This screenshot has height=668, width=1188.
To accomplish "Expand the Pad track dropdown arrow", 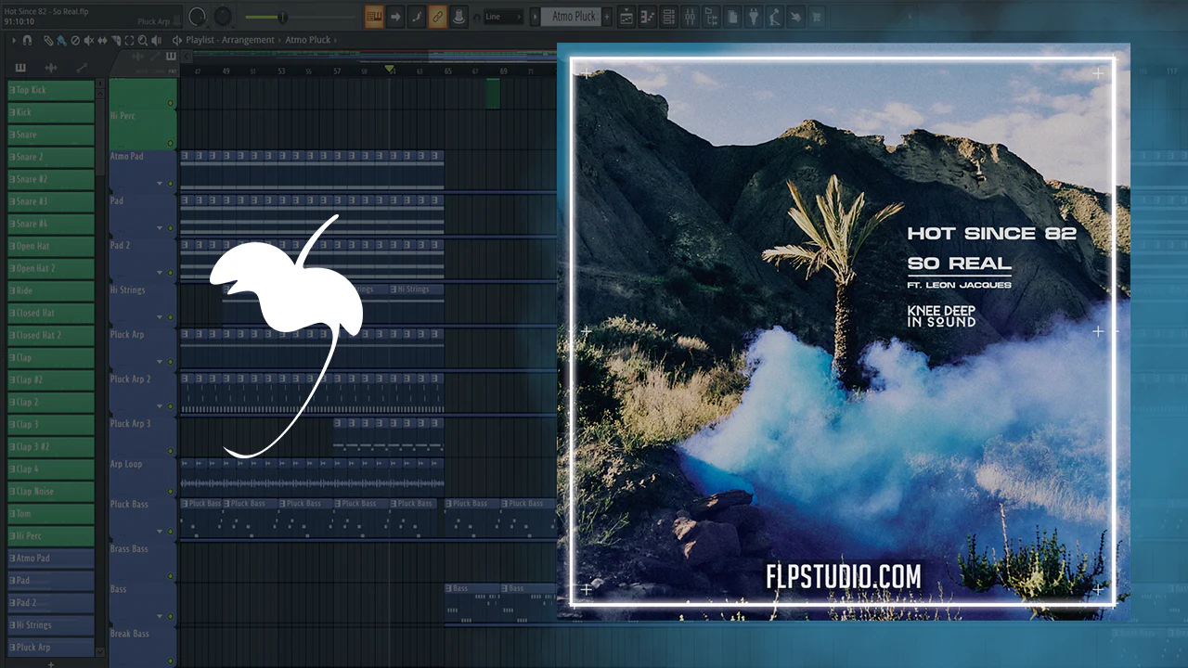I will 160,228.
